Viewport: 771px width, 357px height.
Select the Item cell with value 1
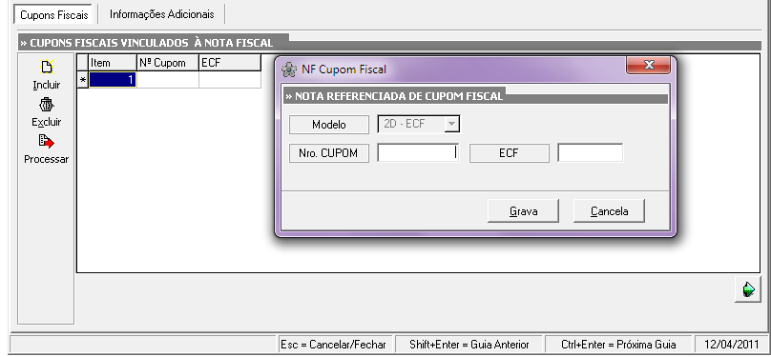(113, 79)
